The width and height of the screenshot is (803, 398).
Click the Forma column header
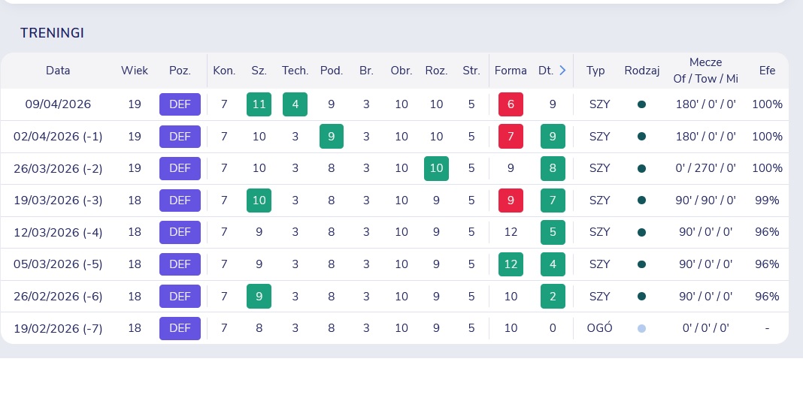(511, 71)
